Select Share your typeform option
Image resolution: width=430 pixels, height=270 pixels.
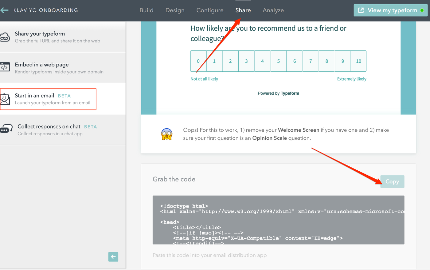point(63,37)
